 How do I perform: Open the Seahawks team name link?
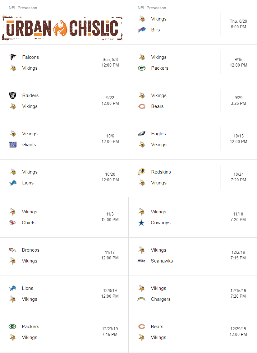[162, 261]
